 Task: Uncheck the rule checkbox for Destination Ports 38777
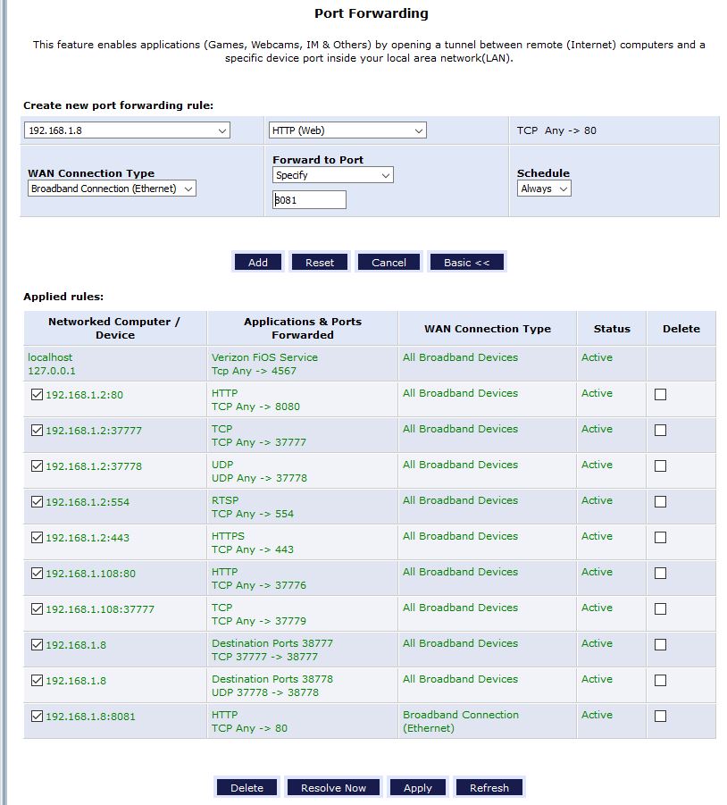click(x=37, y=644)
